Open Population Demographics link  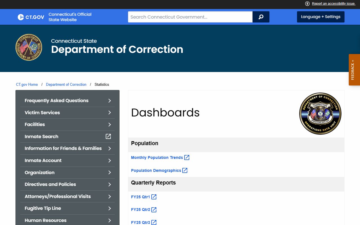tap(156, 170)
